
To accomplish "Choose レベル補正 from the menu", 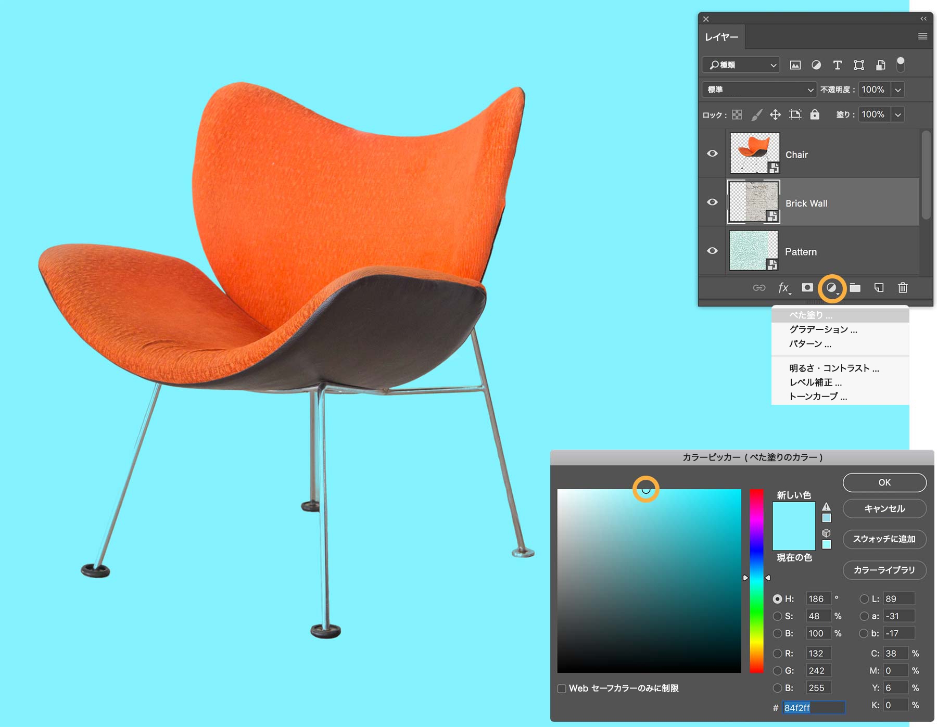I will [840, 382].
